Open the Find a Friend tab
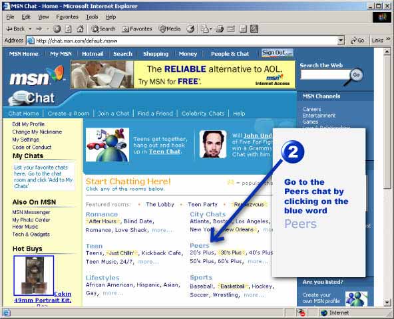Screen dimensions: 394x319 pyautogui.click(x=155, y=114)
